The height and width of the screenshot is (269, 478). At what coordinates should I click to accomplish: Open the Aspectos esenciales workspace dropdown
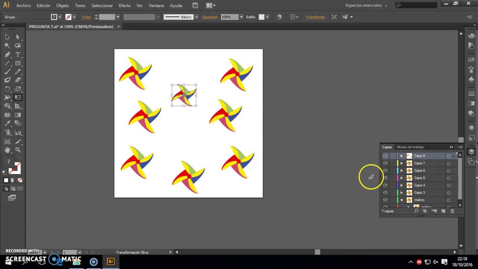click(366, 6)
